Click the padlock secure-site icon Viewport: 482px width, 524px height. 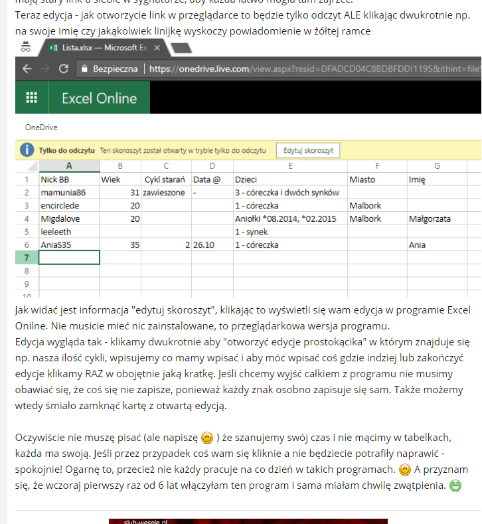point(84,69)
